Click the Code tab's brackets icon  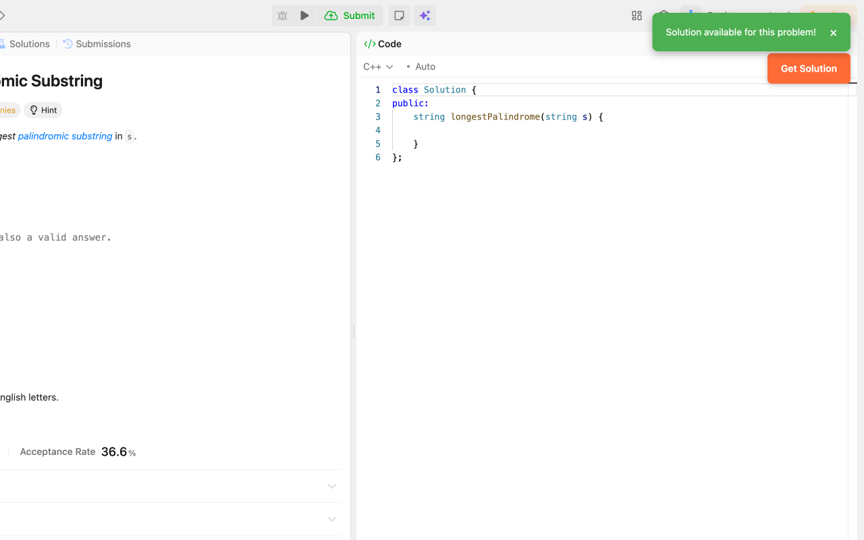369,44
